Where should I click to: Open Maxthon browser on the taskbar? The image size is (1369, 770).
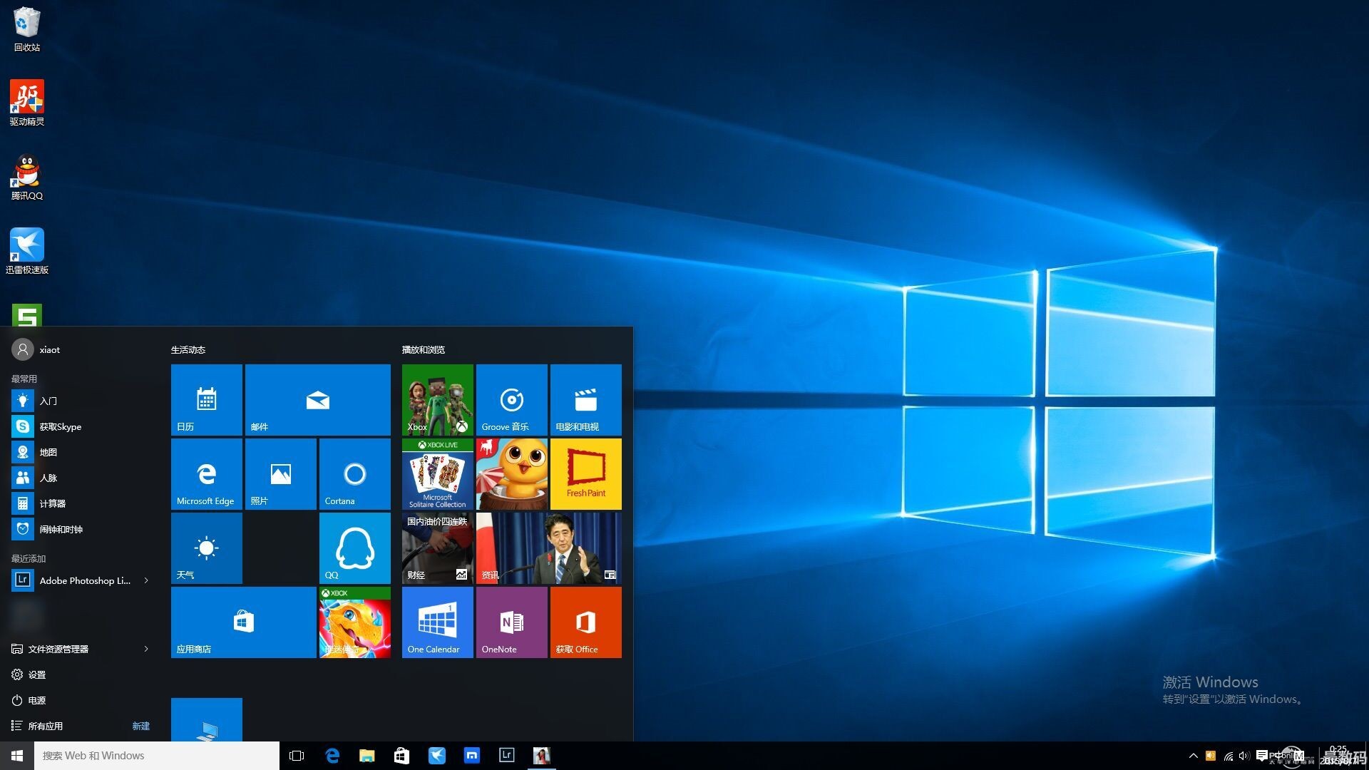tap(472, 756)
